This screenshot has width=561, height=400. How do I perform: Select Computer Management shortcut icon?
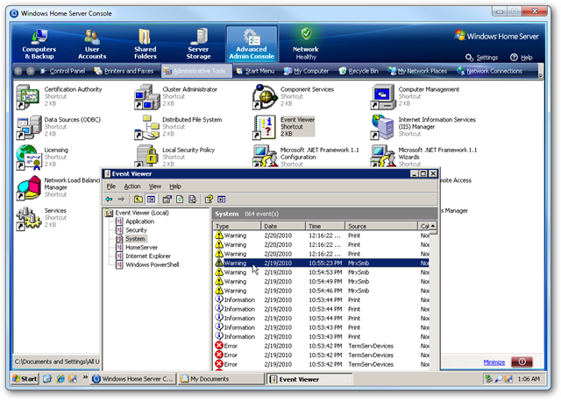(x=383, y=97)
